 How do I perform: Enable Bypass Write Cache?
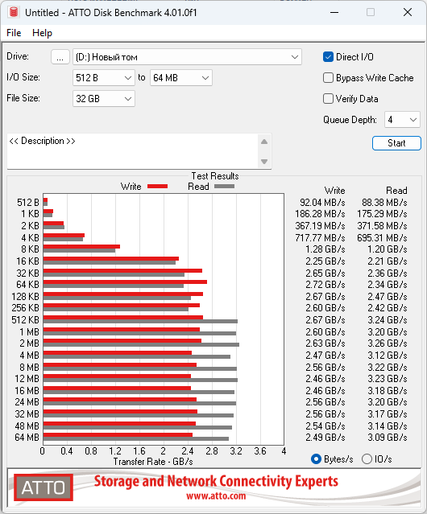pyautogui.click(x=328, y=78)
